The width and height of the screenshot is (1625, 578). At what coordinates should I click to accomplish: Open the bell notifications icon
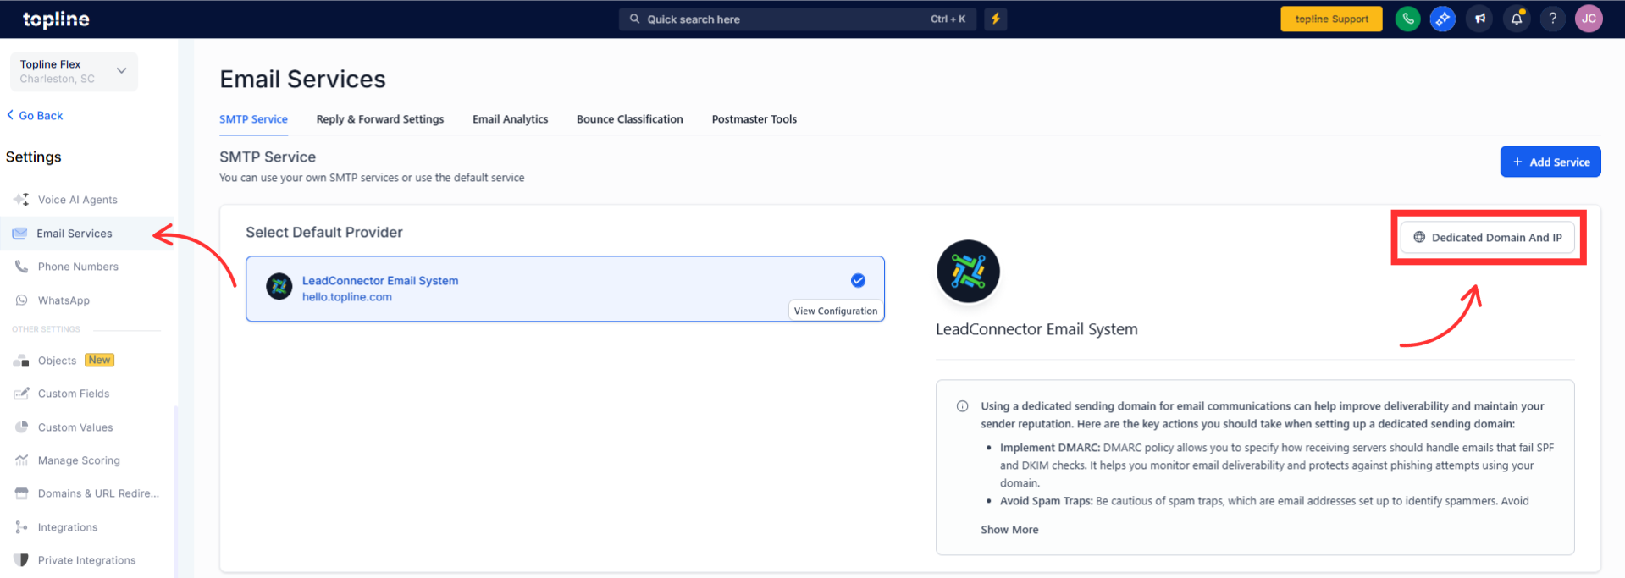tap(1517, 19)
